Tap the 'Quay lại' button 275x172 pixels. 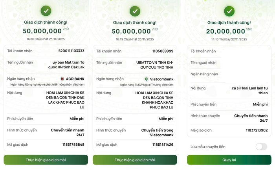[229, 160]
